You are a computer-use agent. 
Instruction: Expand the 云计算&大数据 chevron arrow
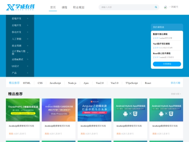[28, 52]
